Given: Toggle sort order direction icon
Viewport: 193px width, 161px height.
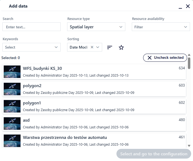Looking at the screenshot, I should pos(109,47).
